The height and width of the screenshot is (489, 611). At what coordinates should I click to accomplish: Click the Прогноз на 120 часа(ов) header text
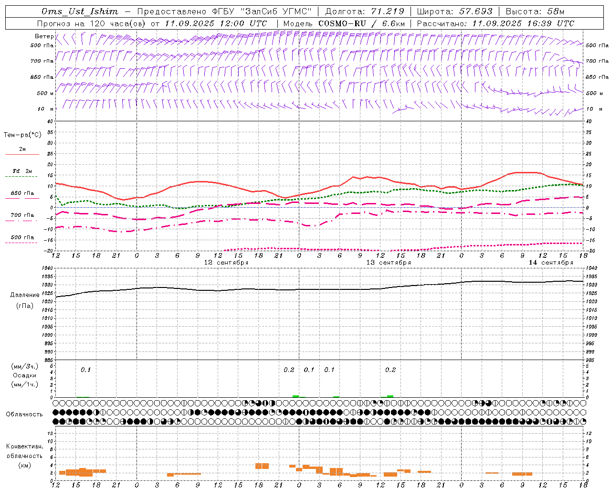coord(92,23)
